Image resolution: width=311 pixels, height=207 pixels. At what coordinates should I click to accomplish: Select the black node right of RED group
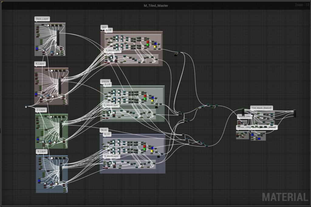tap(176, 55)
